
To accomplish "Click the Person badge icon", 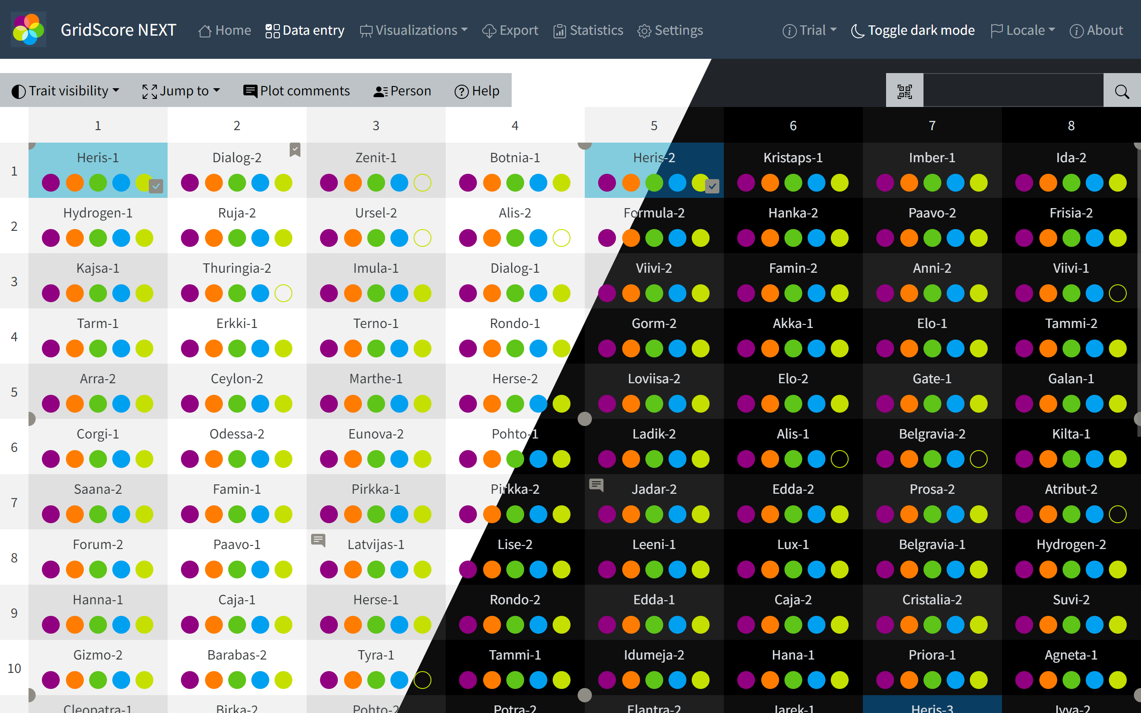I will click(381, 91).
